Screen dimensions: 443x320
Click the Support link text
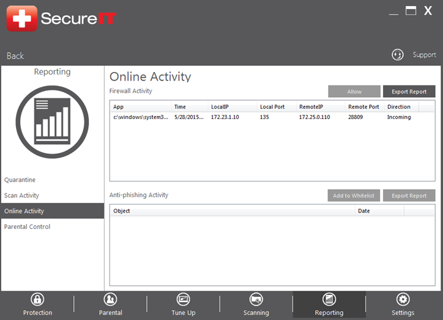click(x=424, y=55)
